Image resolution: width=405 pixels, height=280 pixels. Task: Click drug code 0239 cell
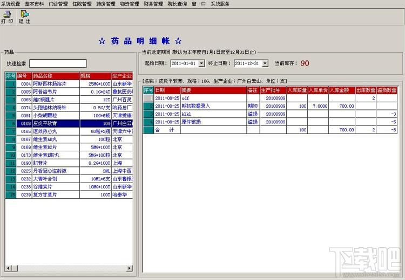click(x=24, y=195)
